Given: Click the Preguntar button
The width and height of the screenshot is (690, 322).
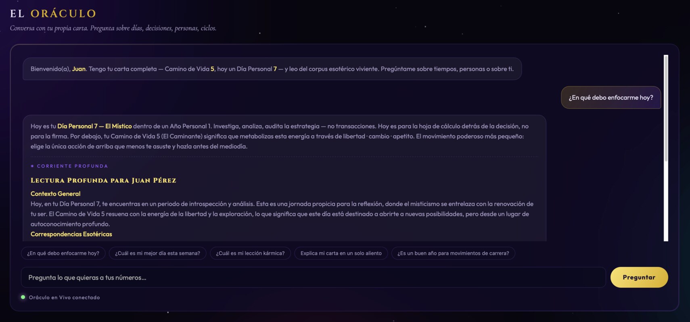Looking at the screenshot, I should coord(639,277).
